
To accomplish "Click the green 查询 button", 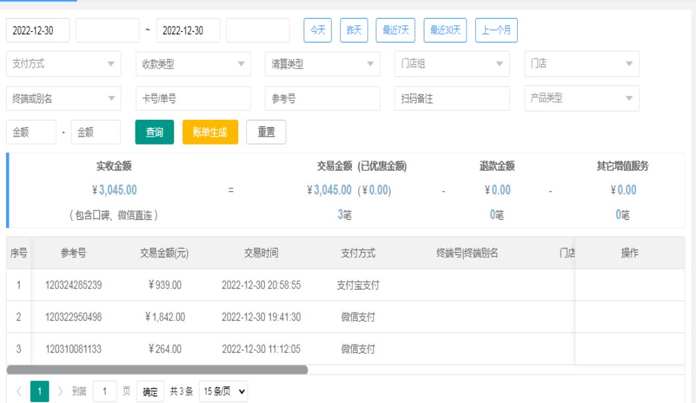I will click(x=155, y=132).
